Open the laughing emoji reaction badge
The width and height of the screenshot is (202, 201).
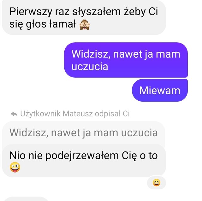pyautogui.click(x=157, y=183)
